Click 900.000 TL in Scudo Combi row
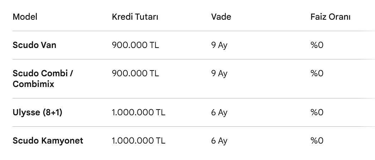The height and width of the screenshot is (160, 375). pyautogui.click(x=135, y=73)
